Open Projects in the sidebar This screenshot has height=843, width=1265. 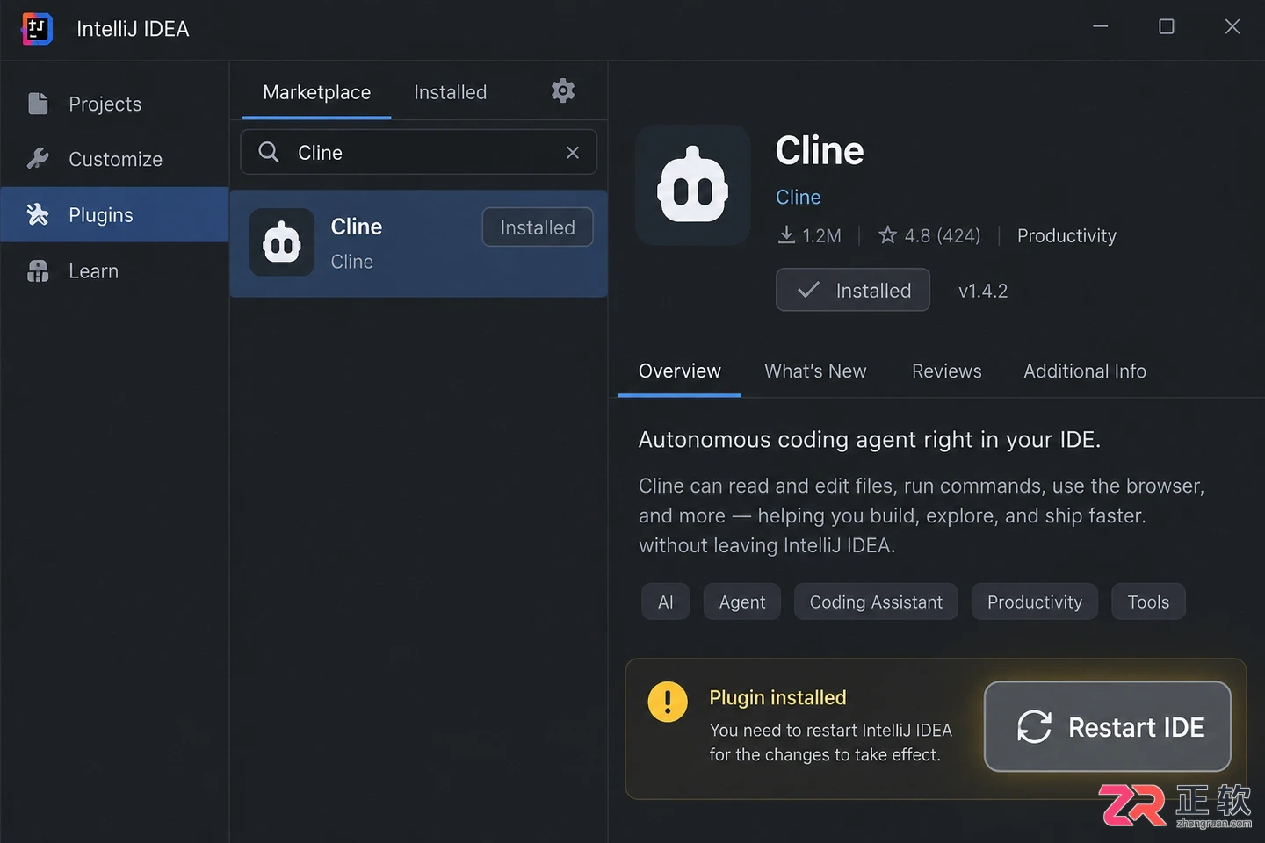pyautogui.click(x=115, y=104)
